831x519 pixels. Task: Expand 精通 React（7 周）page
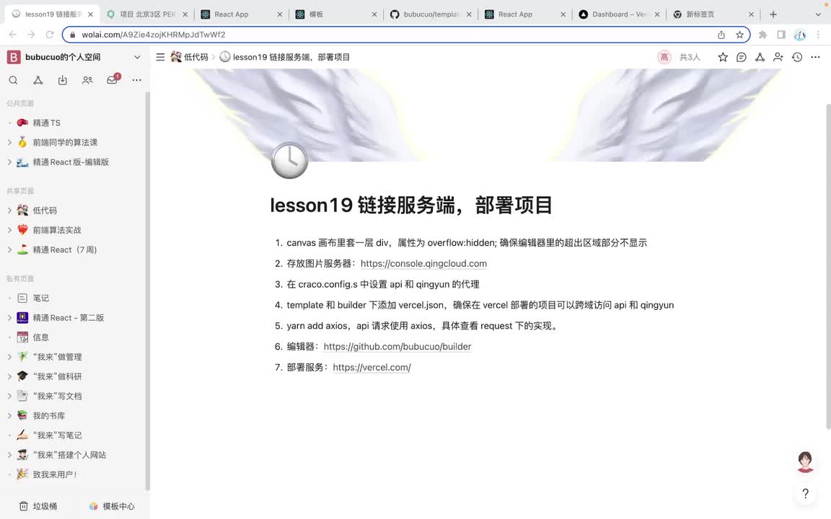tap(9, 249)
